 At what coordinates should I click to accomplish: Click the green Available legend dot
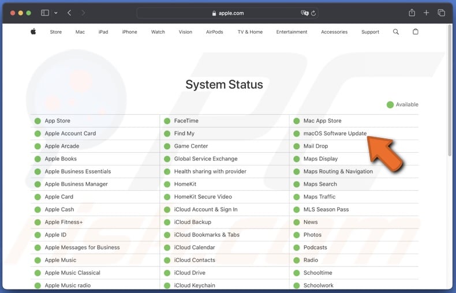click(390, 104)
